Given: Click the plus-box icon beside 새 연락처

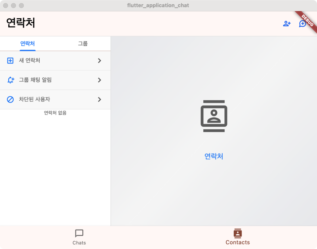Looking at the screenshot, I should pos(10,61).
